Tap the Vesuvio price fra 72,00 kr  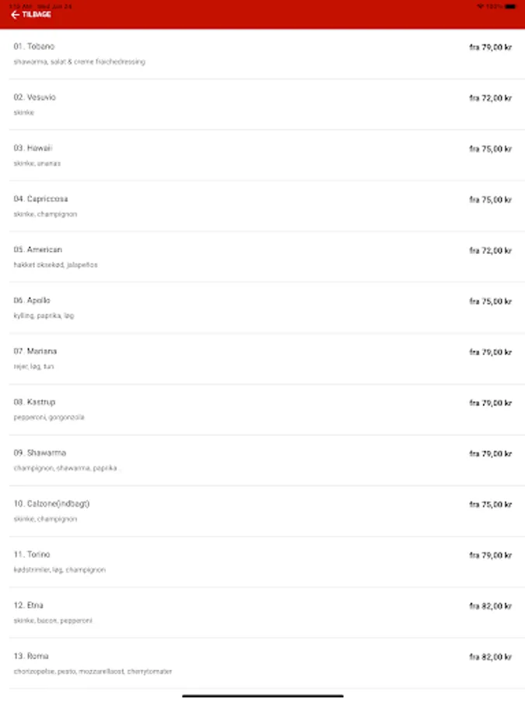coord(490,98)
